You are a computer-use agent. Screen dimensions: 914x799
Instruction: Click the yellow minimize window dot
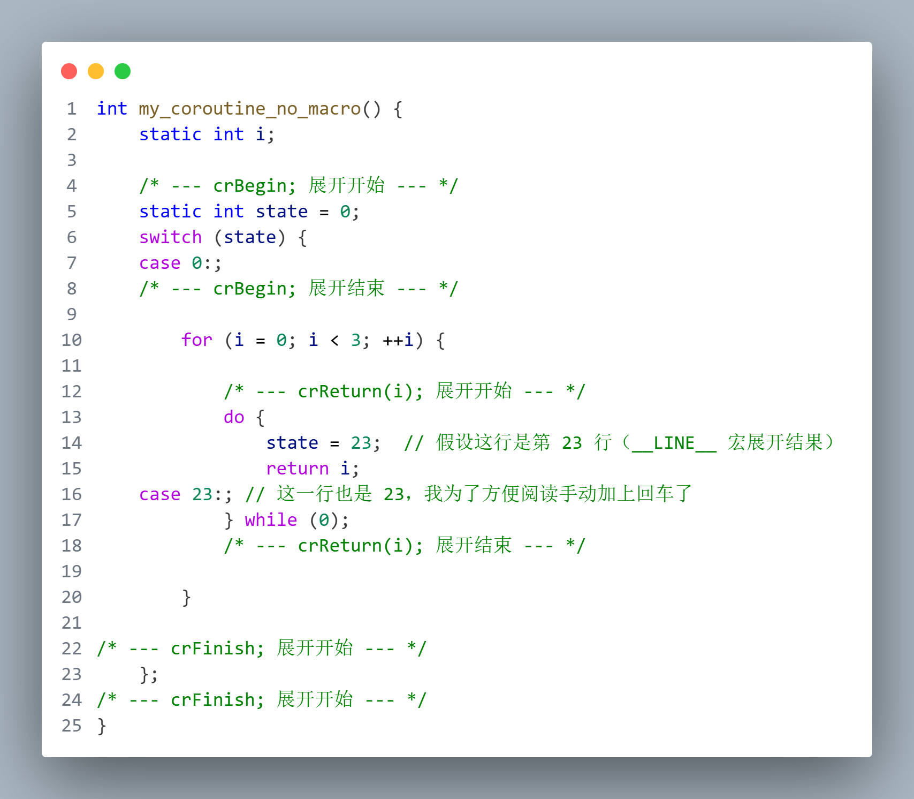point(96,71)
